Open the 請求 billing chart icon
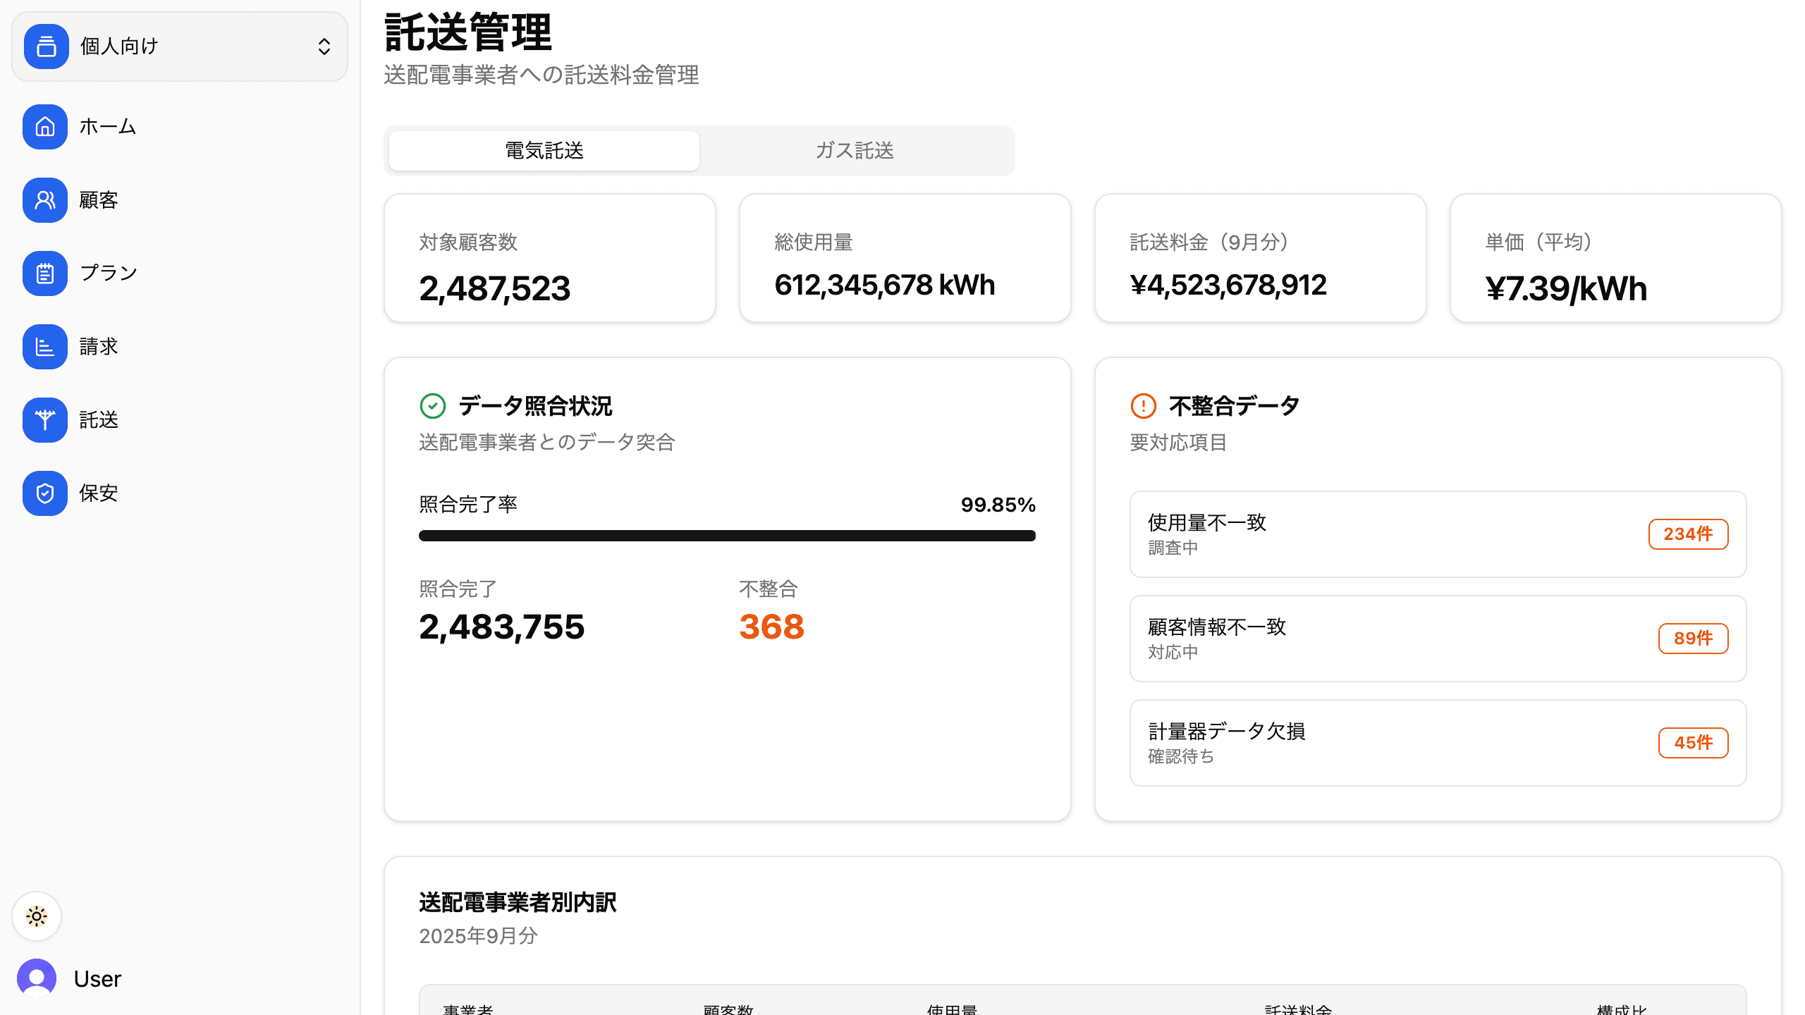Viewport: 1805px width, 1015px height. coord(45,347)
